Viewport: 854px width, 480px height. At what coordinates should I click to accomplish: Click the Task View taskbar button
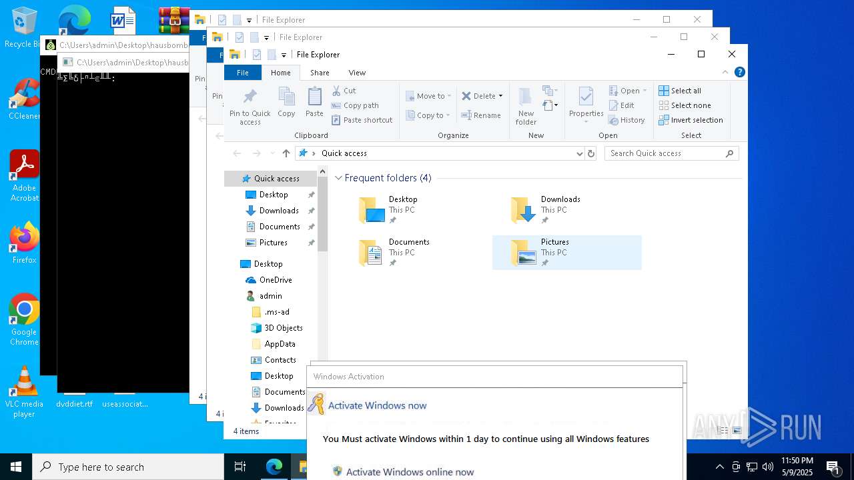tap(240, 467)
